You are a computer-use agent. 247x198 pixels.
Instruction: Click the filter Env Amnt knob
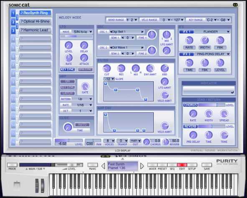coord(150,69)
